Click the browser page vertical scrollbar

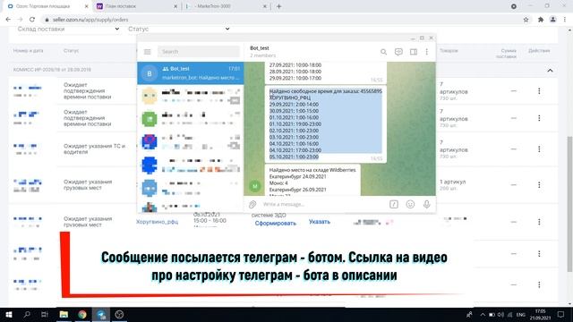tap(569, 203)
